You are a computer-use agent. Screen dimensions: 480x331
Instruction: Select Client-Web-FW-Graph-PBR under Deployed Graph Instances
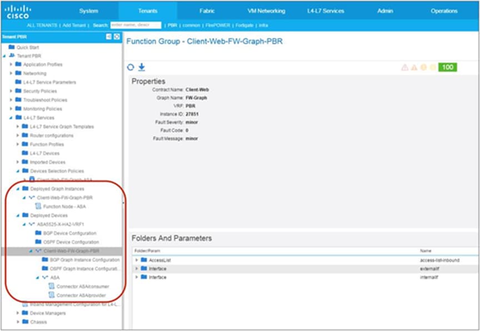point(64,198)
